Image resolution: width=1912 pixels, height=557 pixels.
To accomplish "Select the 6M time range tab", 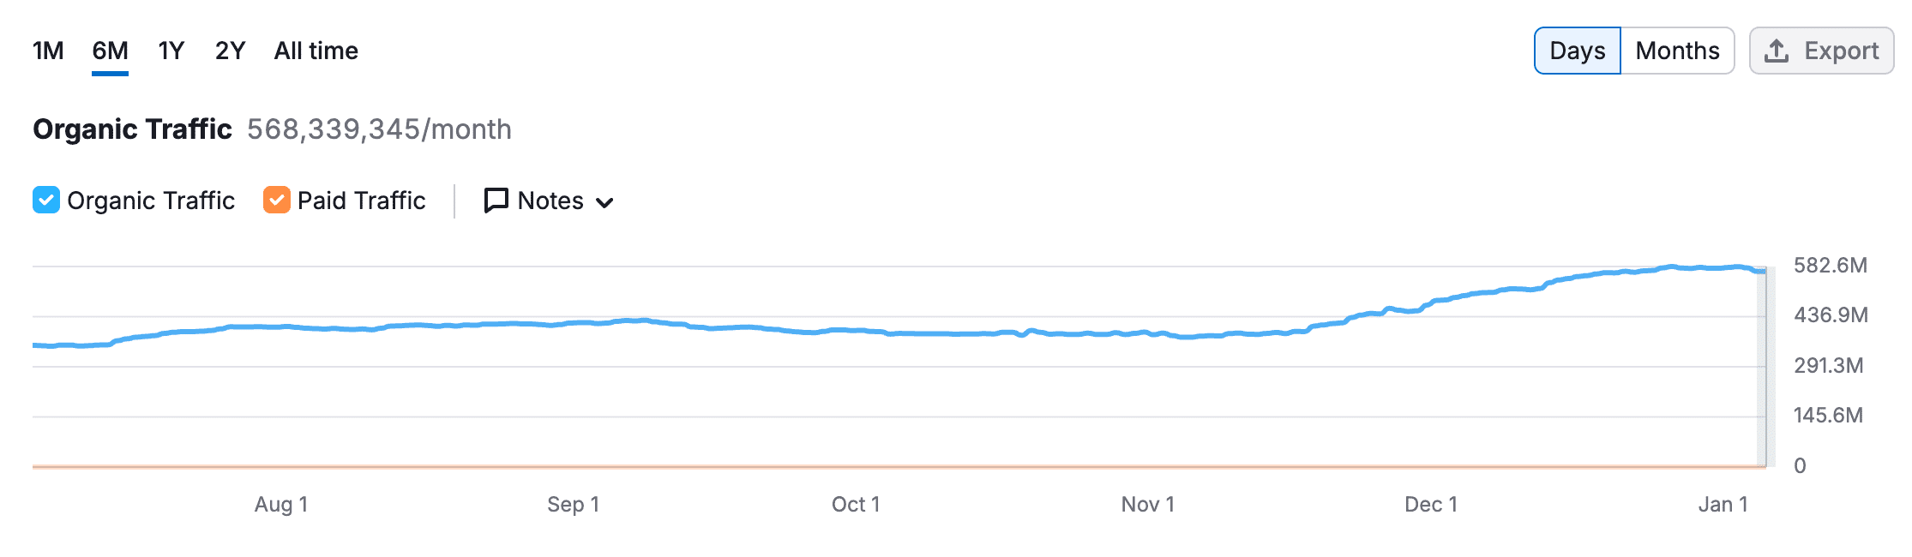I will tap(111, 51).
